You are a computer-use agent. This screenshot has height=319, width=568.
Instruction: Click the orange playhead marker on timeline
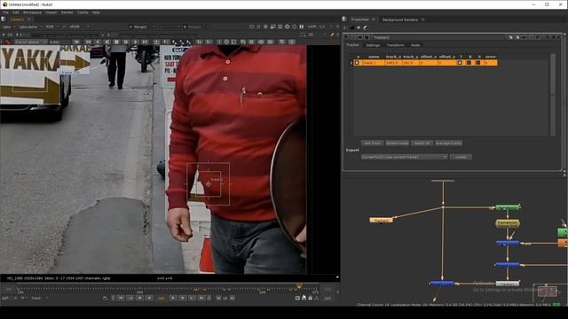(x=299, y=286)
